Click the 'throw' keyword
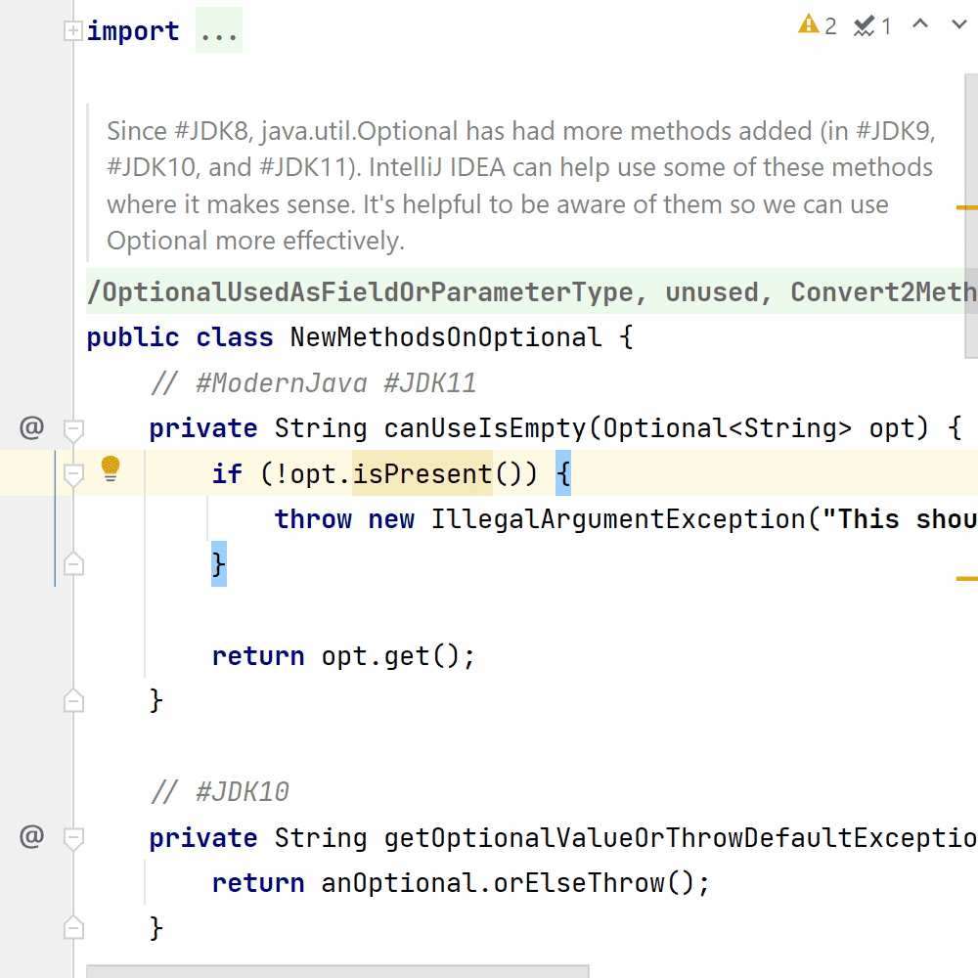978x978 pixels. 313,519
